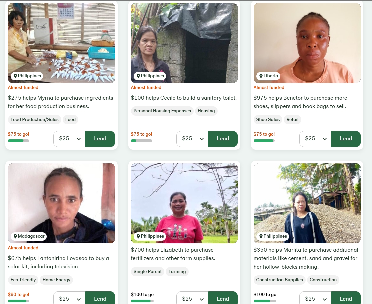The width and height of the screenshot is (372, 304).
Task: Lend to Myrna's food production business
Action: coord(100,139)
